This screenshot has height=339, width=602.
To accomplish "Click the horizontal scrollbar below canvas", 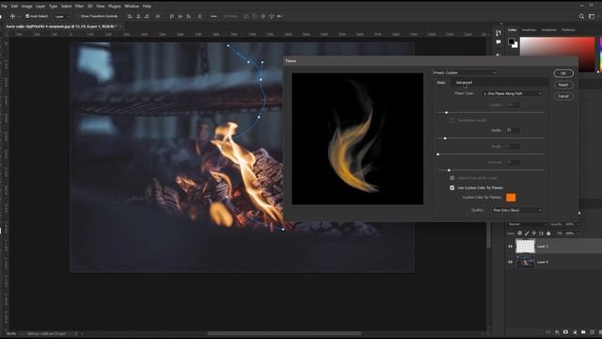I will click(284, 333).
